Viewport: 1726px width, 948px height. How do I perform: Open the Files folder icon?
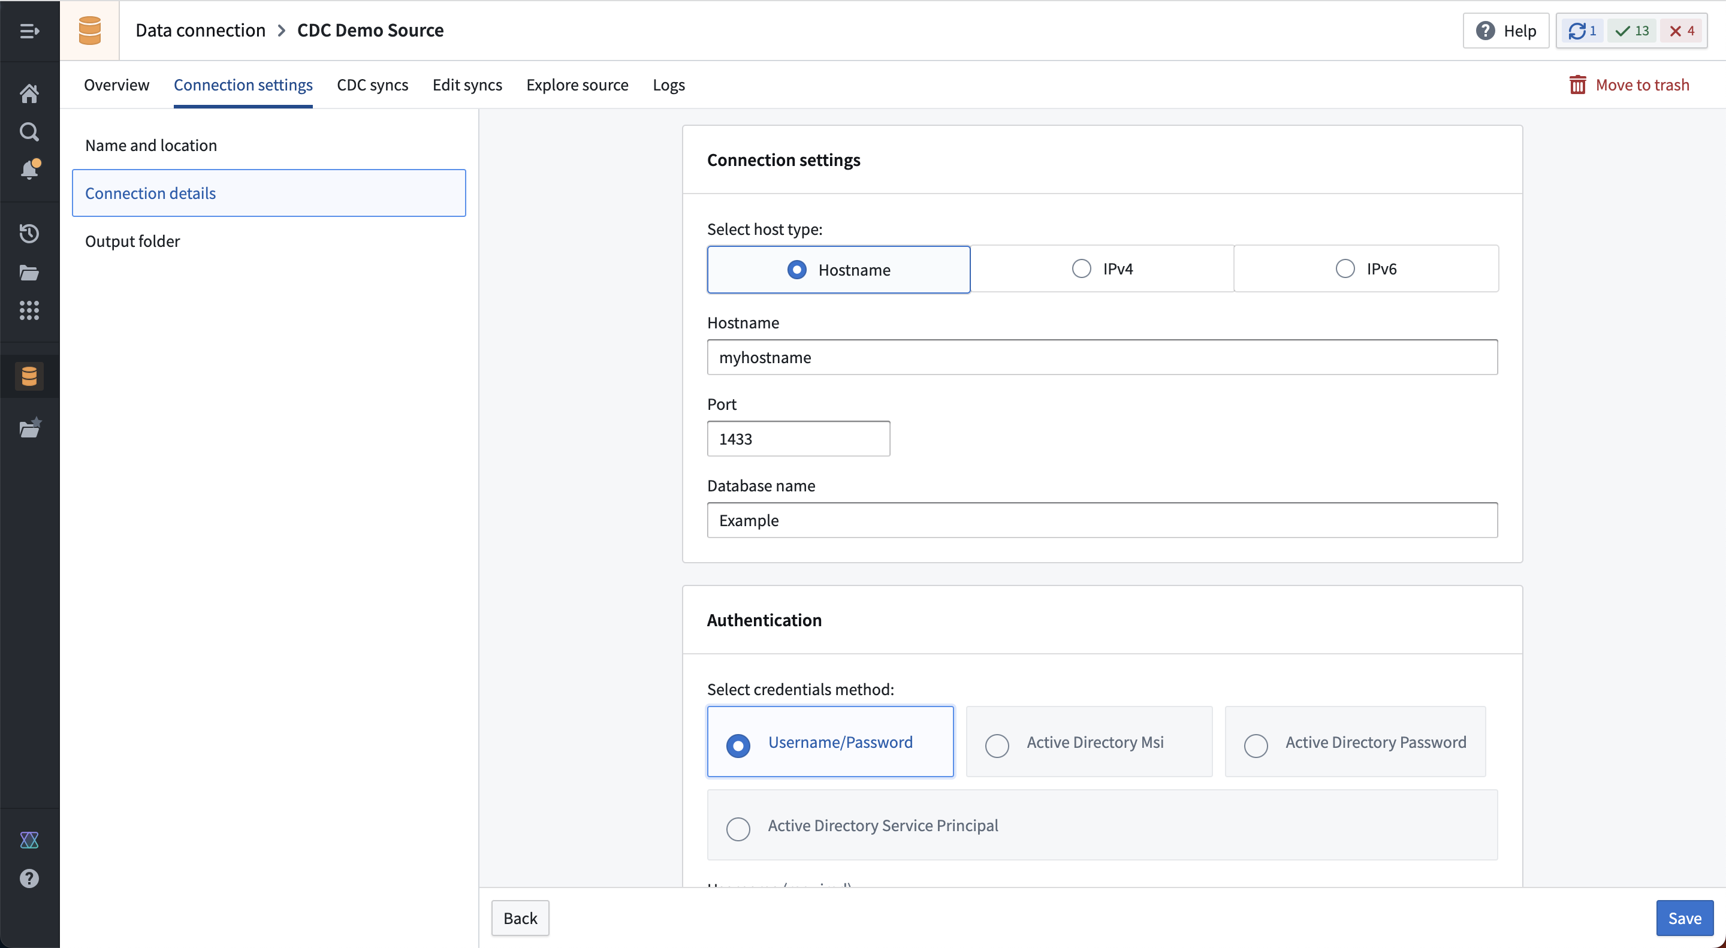29,272
